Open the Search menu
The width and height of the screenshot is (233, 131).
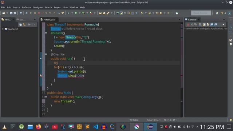(x=48, y=7)
